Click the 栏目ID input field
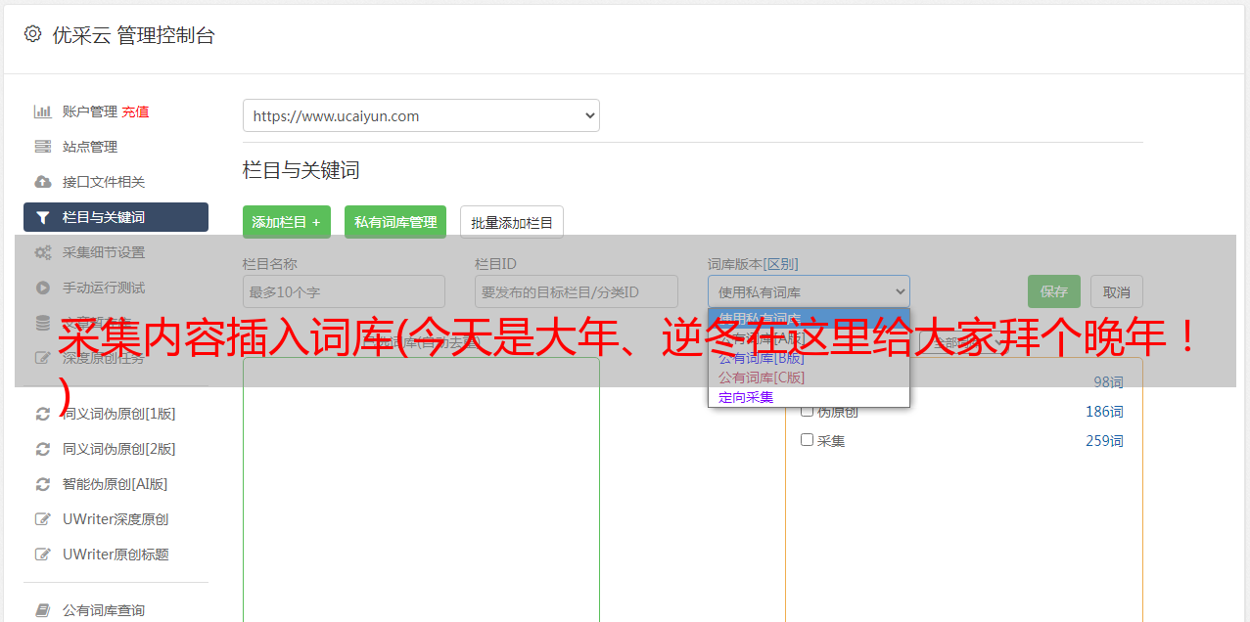This screenshot has height=622, width=1250. [x=577, y=291]
